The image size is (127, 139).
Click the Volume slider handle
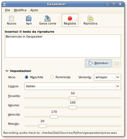(x=73, y=108)
